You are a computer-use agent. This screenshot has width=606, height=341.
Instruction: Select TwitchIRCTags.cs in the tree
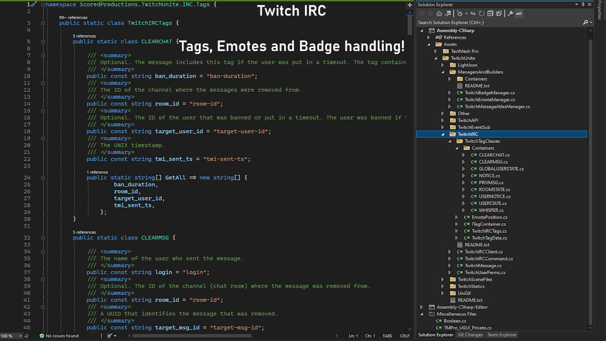point(489,231)
